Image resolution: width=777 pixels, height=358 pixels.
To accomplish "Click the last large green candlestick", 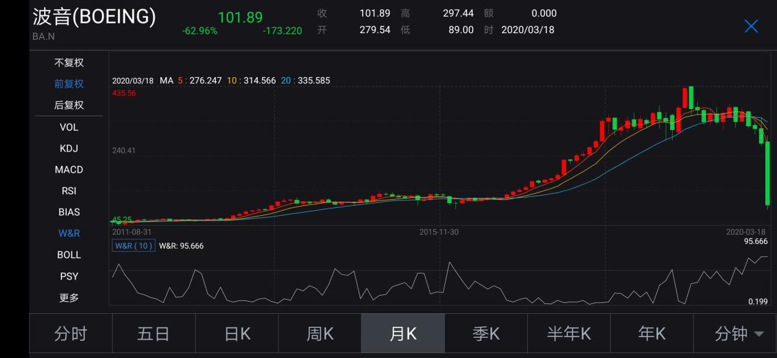I will [x=767, y=173].
